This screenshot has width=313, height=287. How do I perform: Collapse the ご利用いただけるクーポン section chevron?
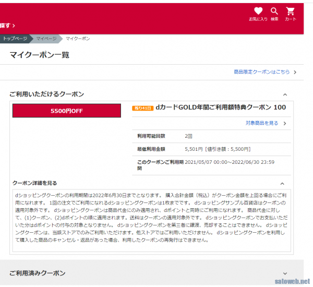point(285,94)
